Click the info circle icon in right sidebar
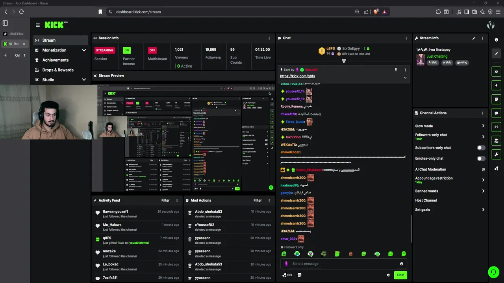The width and height of the screenshot is (504, 283). pyautogui.click(x=496, y=40)
